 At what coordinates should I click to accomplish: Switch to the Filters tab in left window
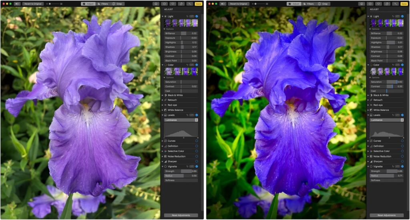(102, 4)
